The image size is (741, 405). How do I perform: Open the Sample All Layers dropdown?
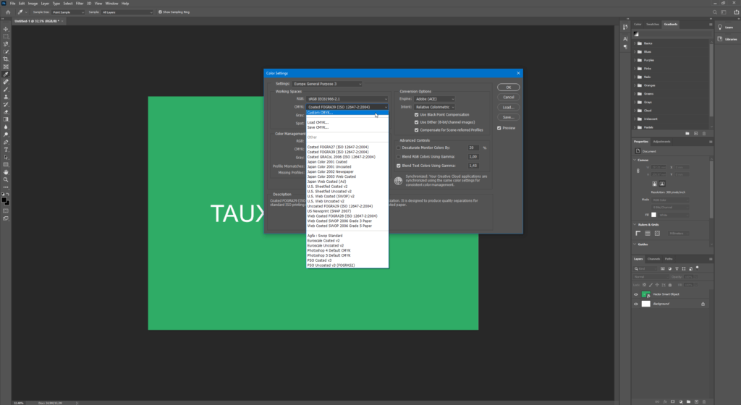point(127,12)
